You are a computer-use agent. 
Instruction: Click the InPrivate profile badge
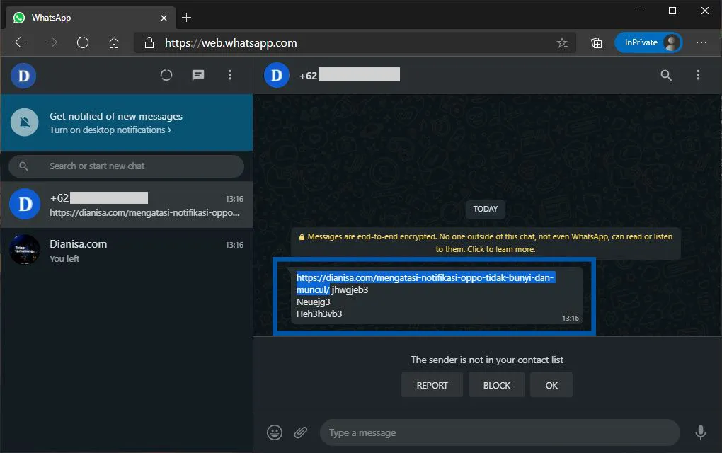point(648,42)
